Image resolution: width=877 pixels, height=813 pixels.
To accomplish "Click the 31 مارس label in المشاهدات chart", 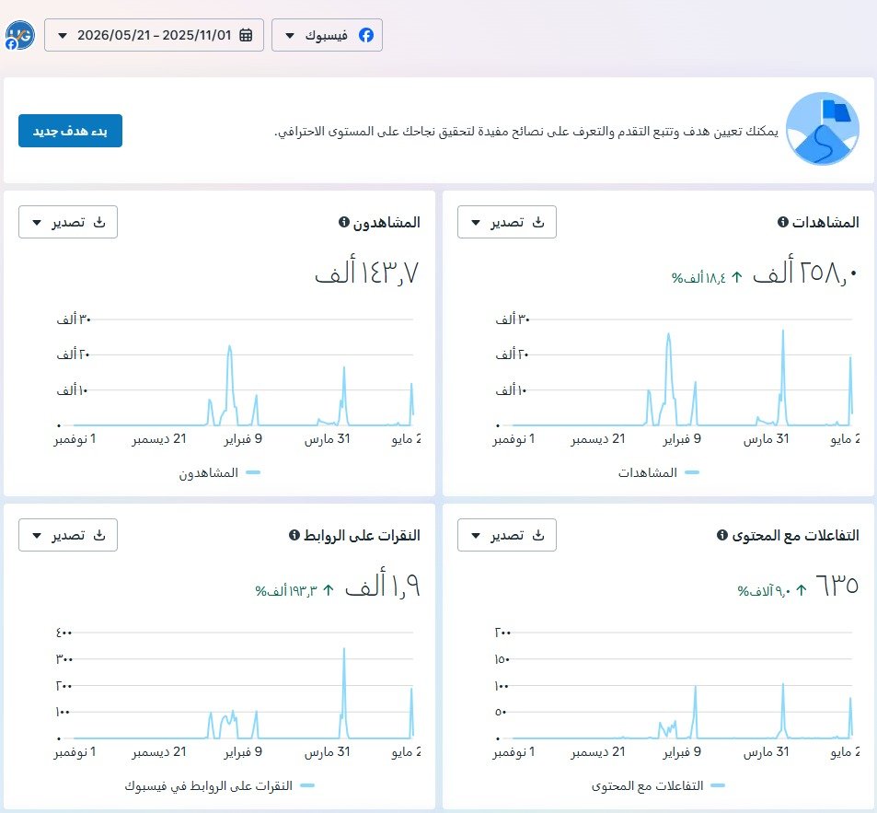I will pyautogui.click(x=767, y=439).
